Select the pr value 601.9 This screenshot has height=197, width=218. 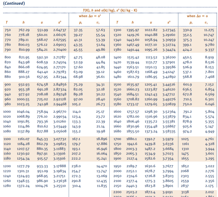pos(187,85)
